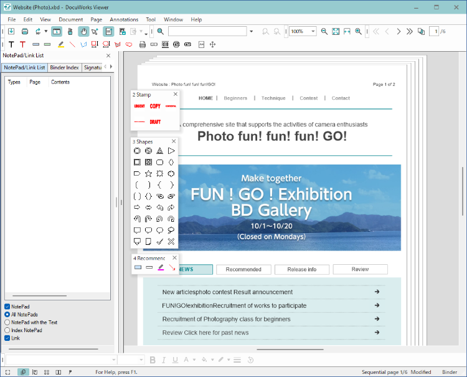Select the Hand scroll tool
467x377 pixels.
point(83,31)
